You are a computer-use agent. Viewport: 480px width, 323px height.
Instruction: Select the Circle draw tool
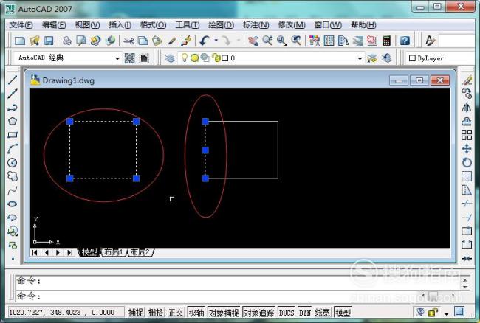(13, 162)
